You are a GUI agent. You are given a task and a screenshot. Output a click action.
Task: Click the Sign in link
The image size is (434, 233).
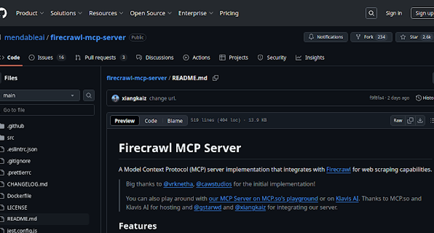click(394, 13)
